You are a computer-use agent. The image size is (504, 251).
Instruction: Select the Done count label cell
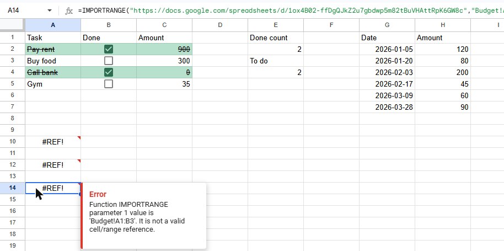click(x=276, y=38)
